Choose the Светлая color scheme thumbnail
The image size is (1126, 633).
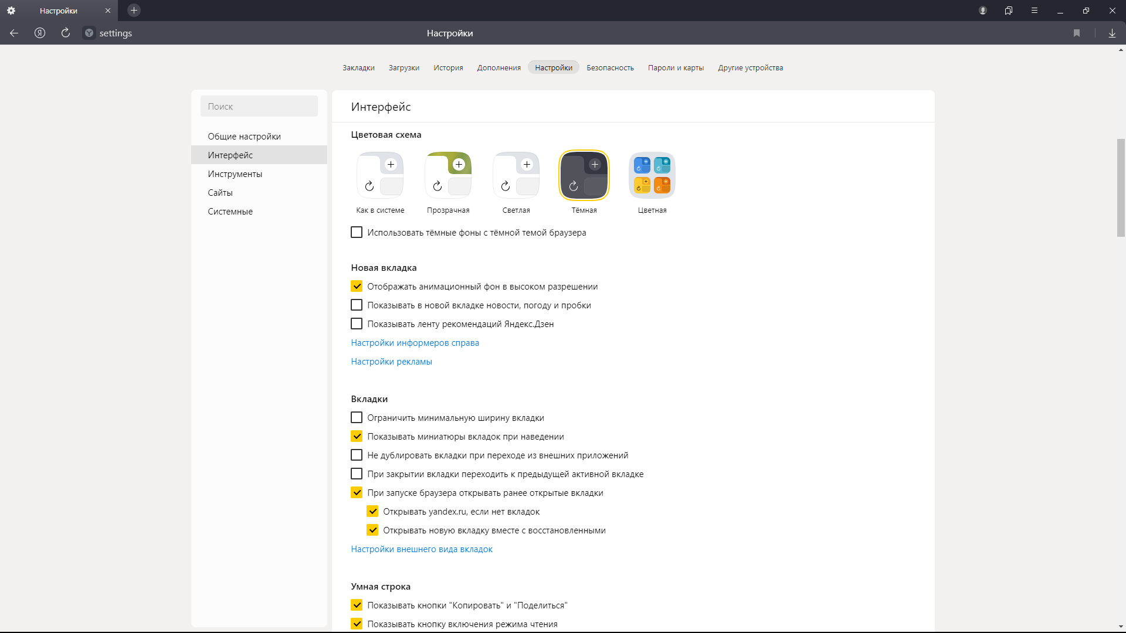516,175
